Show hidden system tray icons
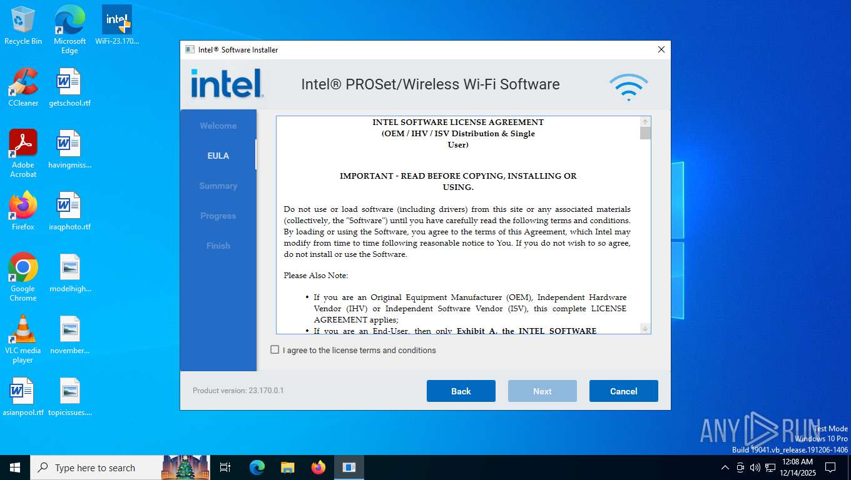 (x=725, y=467)
